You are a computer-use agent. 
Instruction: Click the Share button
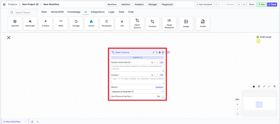pyautogui.click(x=251, y=5)
